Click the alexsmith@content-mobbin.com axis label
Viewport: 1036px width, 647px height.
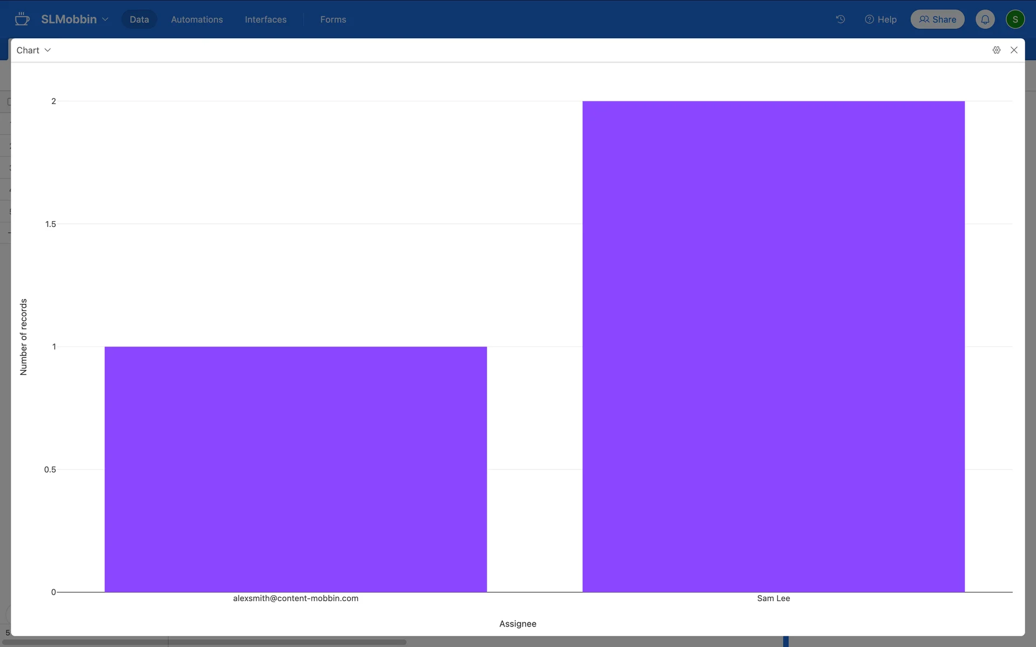click(x=295, y=598)
